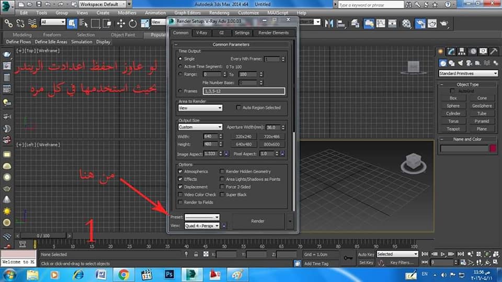Open the Preset dropdown in Render Setup

pos(202,217)
